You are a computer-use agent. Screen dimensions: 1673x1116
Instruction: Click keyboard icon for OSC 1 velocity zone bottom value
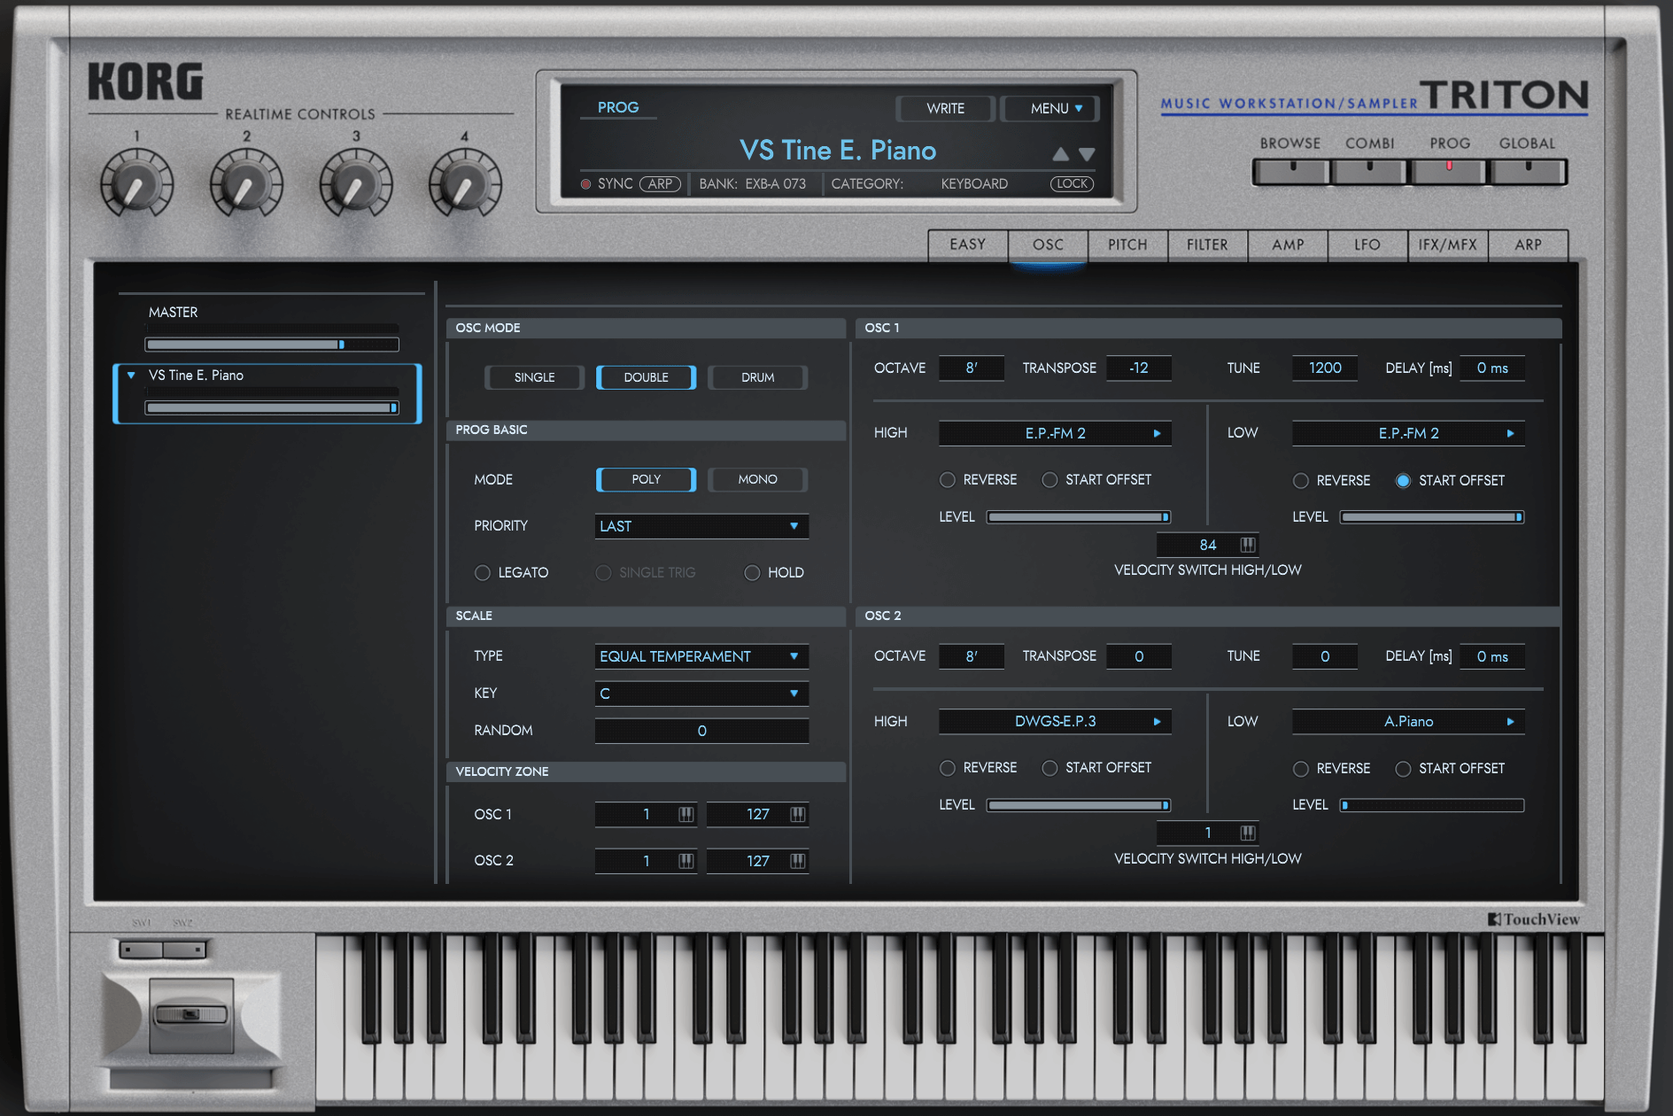point(685,814)
